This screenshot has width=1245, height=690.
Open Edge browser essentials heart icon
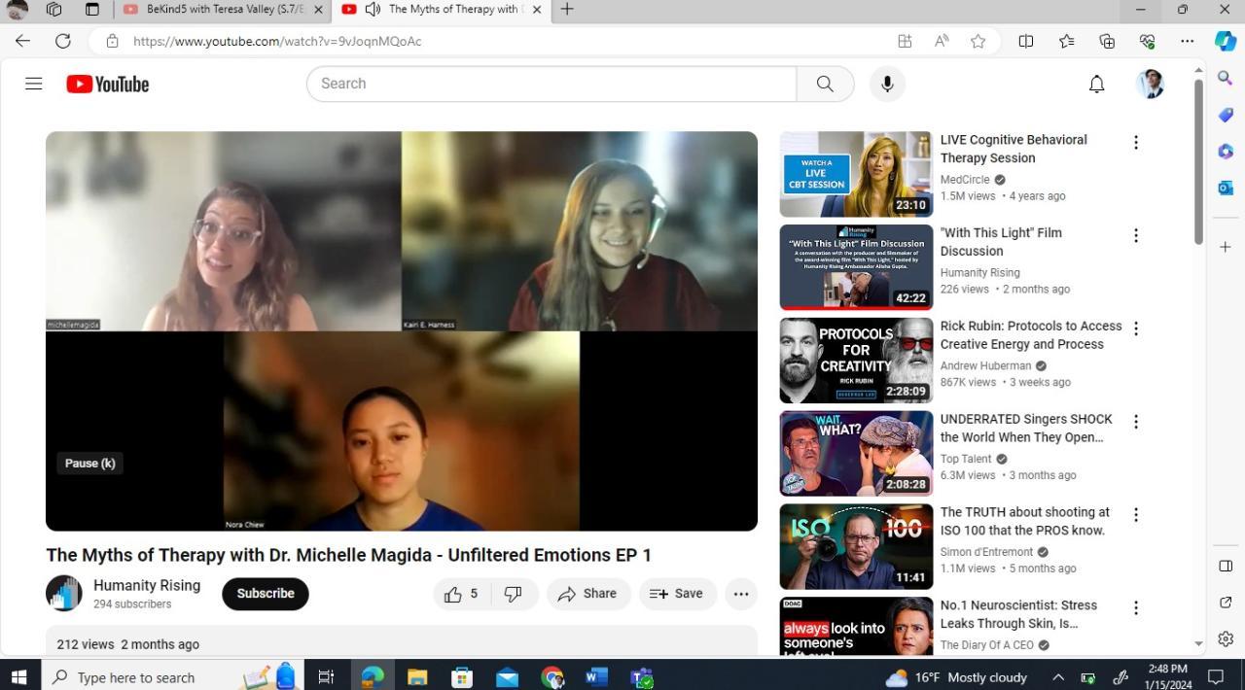click(x=1147, y=41)
